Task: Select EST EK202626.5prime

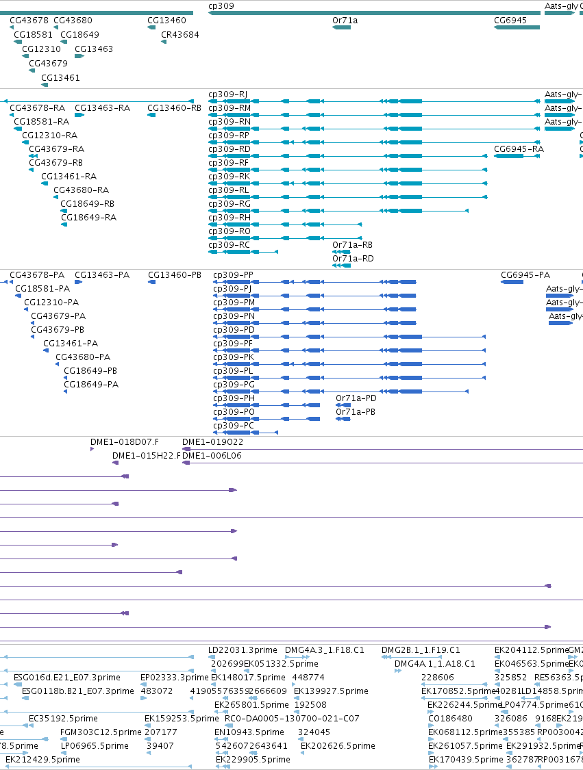Action: pyautogui.click(x=338, y=746)
